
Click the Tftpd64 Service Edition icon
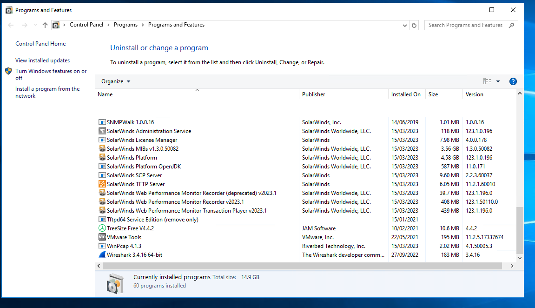coord(102,220)
